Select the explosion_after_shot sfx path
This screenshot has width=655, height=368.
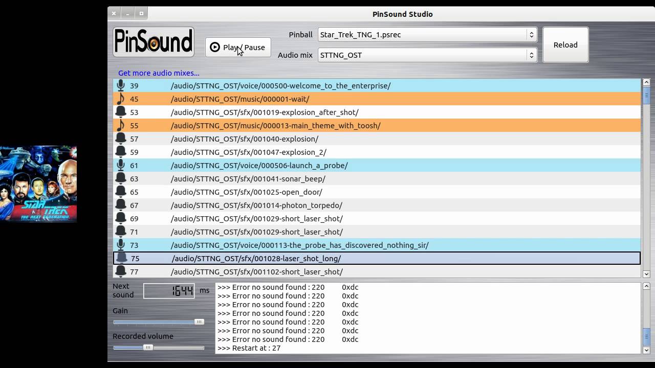265,112
